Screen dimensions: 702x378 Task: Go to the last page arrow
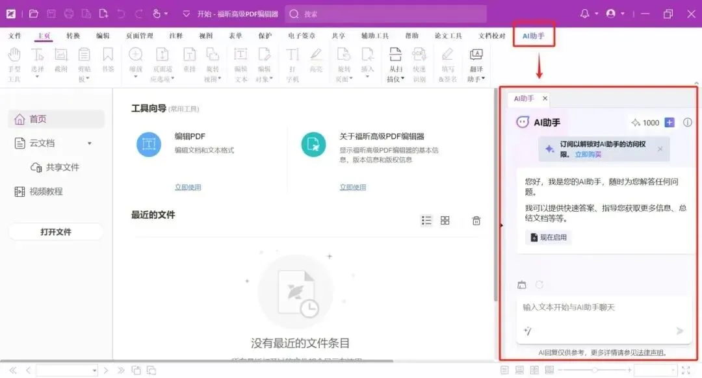(121, 370)
